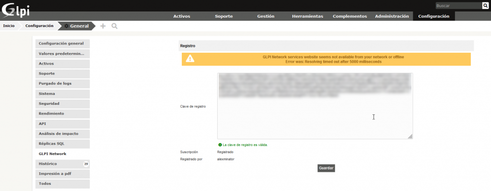Click into the Buscar search field
Image resolution: width=491 pixels, height=191 pixels.
click(x=459, y=6)
